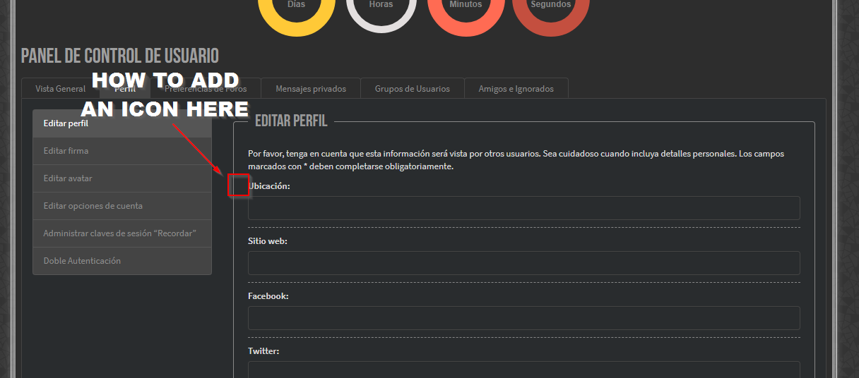Focus the Twitter input field
The width and height of the screenshot is (859, 378).
(523, 369)
